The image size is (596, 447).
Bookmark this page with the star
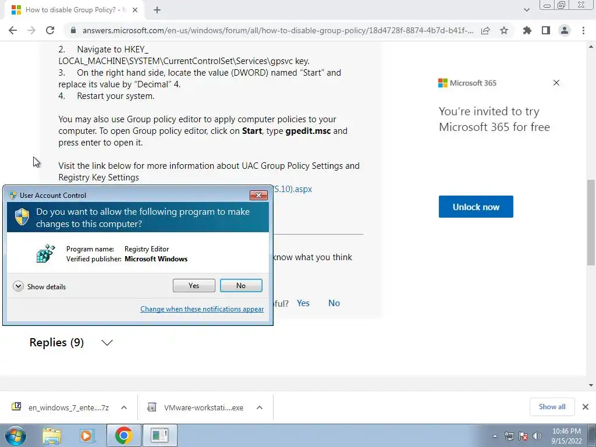pyautogui.click(x=504, y=30)
